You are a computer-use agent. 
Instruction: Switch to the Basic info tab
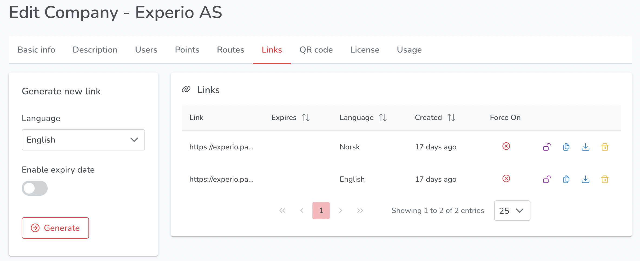36,50
